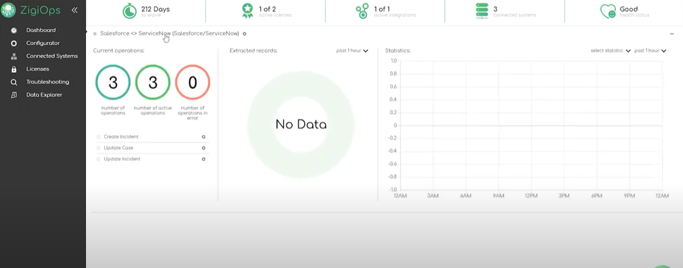This screenshot has height=268, width=683.
Task: Click settings circle for Update Incident
Action: pos(203,159)
